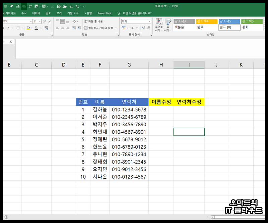Open 데이터 ribbon tab

tap(36, 13)
